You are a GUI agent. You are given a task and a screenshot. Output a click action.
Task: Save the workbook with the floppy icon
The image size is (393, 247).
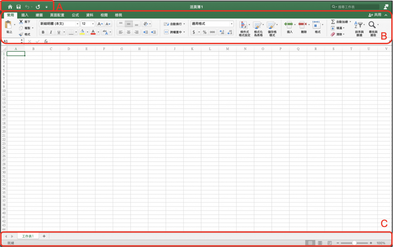(18, 7)
